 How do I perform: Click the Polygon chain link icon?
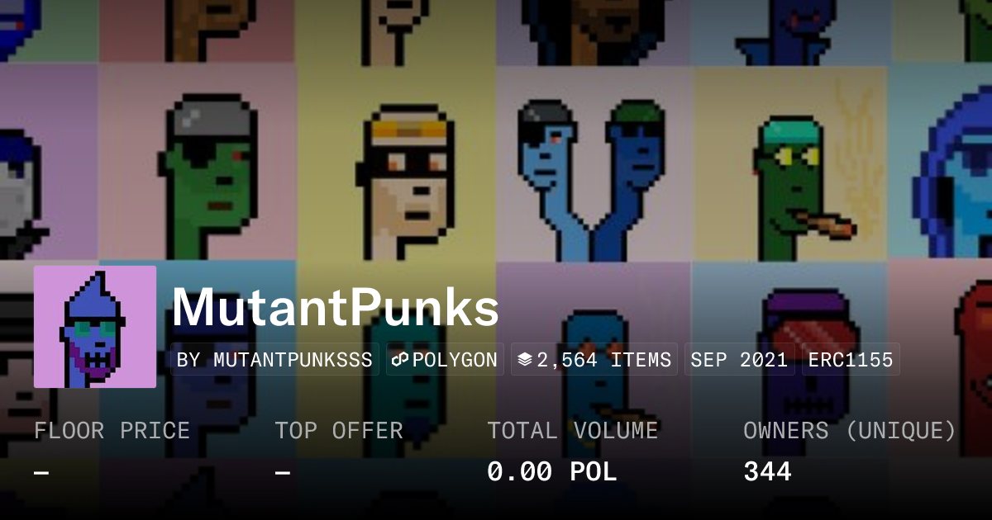(401, 360)
